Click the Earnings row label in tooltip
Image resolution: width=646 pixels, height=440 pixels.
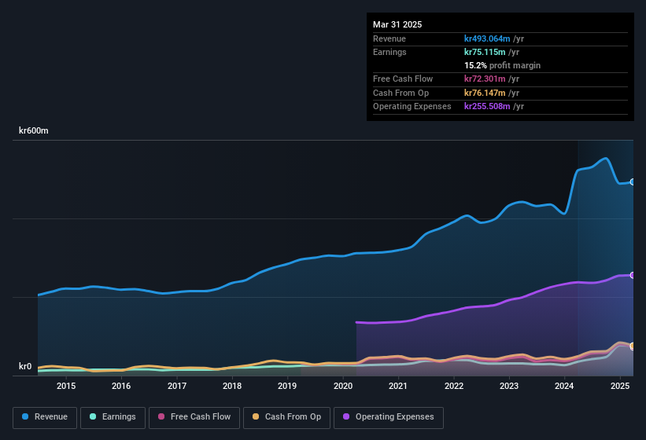pyautogui.click(x=389, y=52)
